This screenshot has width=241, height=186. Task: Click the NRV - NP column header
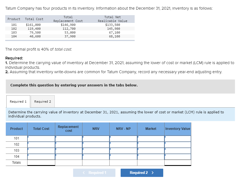(123, 129)
